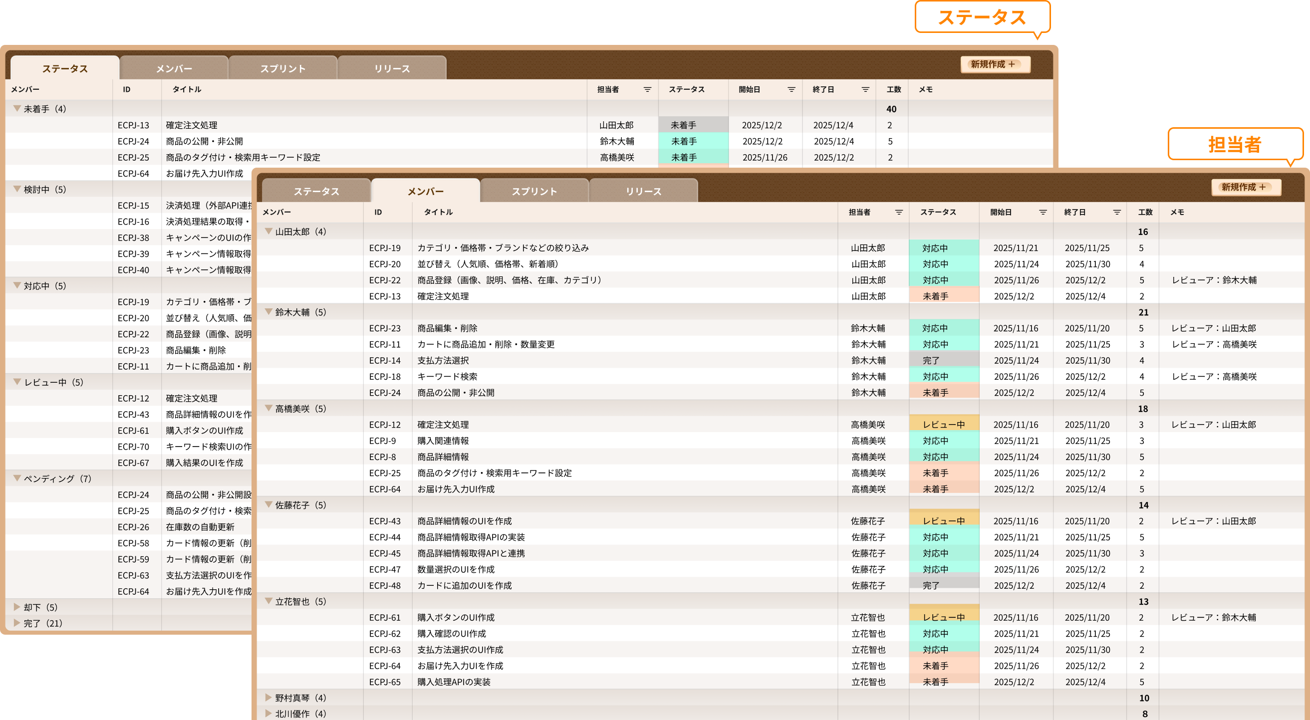Click the 終了日 filter icon in back window

coord(865,89)
